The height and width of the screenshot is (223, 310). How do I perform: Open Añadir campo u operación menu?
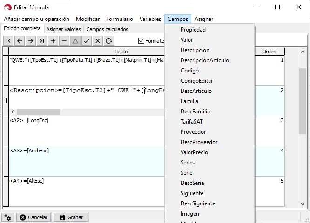tap(37, 19)
